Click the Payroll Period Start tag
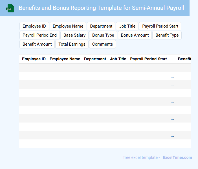The height and width of the screenshot is (169, 198). (160, 26)
